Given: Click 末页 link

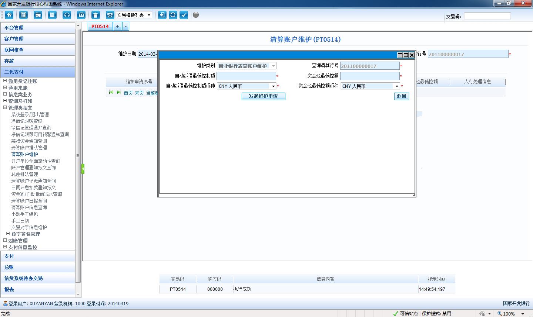Looking at the screenshot, I should coord(139,93).
